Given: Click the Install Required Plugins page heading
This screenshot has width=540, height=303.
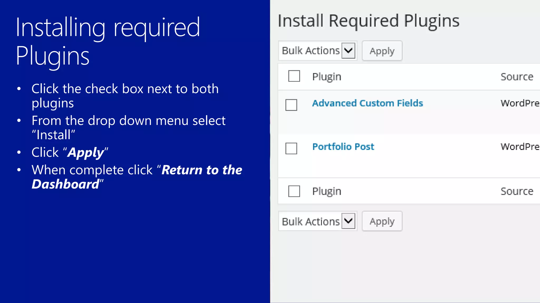Looking at the screenshot, I should click(x=368, y=21).
